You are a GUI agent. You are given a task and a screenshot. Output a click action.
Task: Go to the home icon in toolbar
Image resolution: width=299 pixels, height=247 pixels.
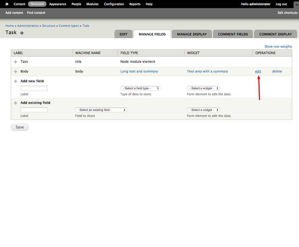tap(7, 4)
